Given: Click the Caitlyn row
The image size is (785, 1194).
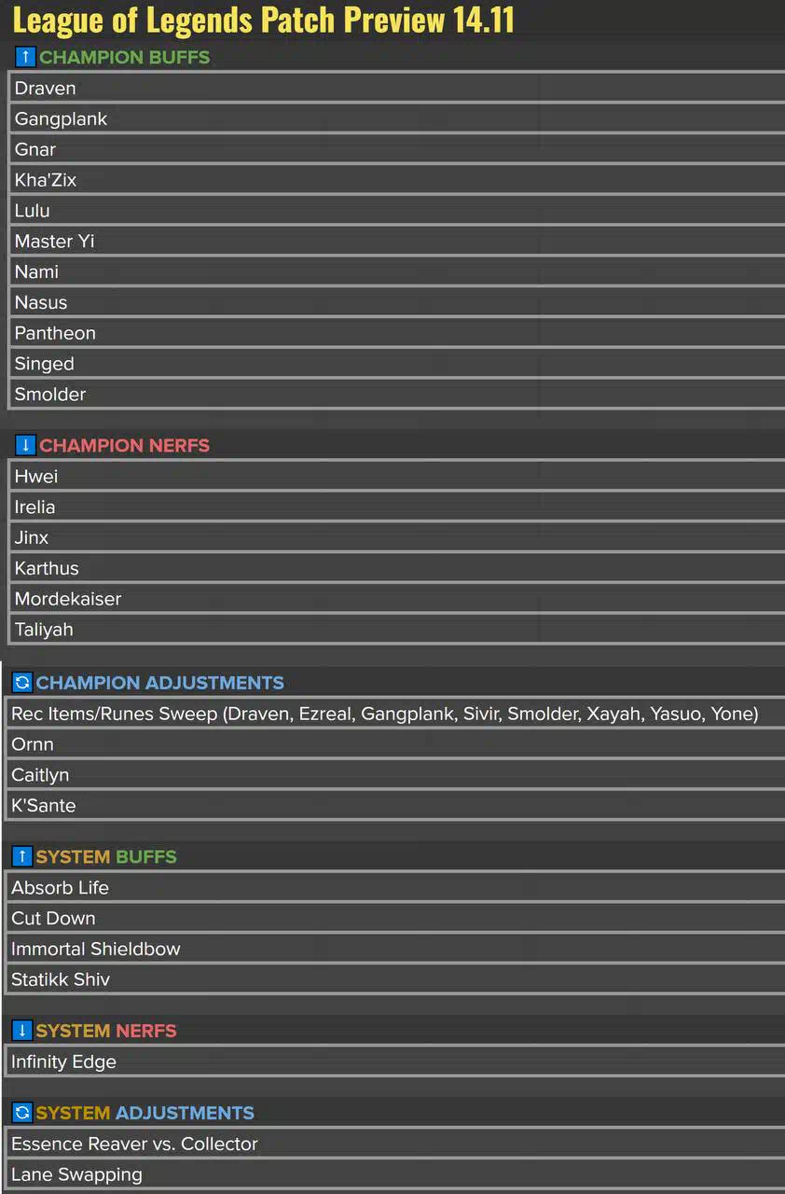Looking at the screenshot, I should [x=395, y=774].
